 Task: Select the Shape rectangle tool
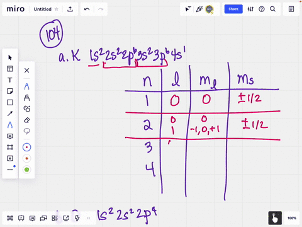tap(10, 102)
